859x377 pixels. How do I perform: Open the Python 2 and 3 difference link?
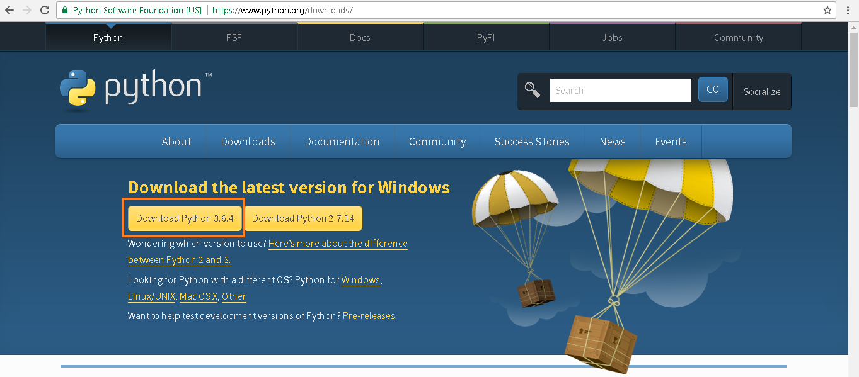pos(268,252)
